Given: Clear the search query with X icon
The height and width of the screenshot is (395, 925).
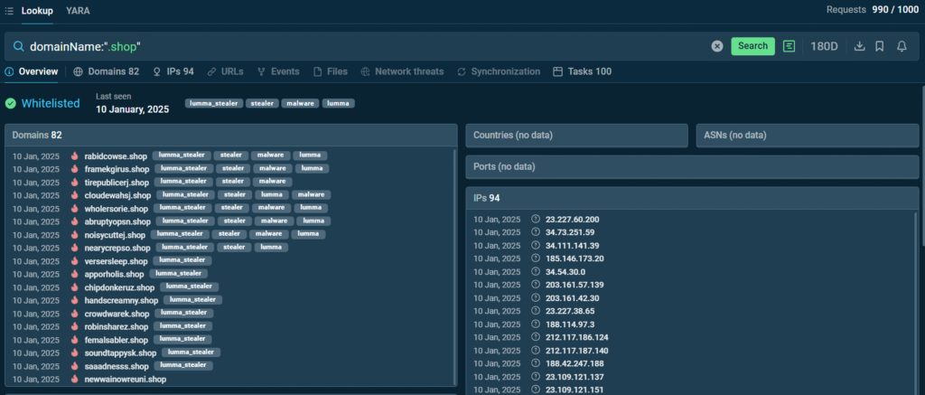Looking at the screenshot, I should (x=717, y=46).
